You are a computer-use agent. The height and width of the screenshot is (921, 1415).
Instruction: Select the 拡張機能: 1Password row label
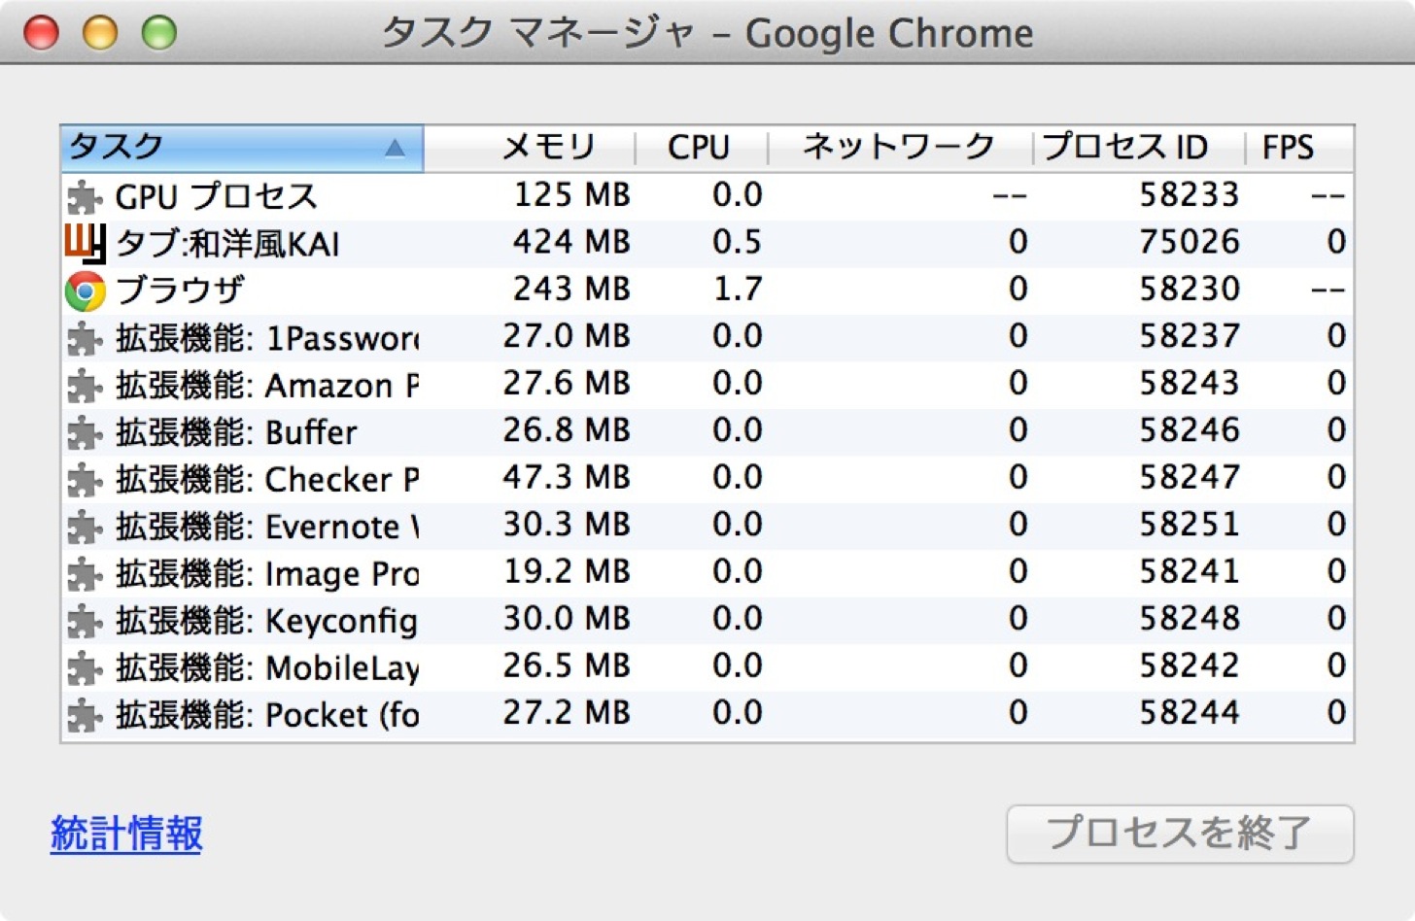267,338
